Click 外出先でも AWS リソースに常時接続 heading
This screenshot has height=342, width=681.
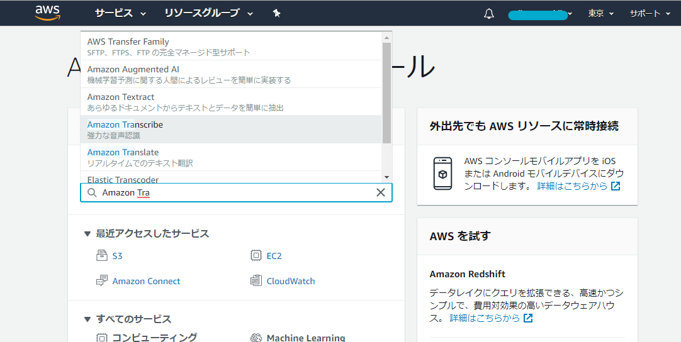[524, 126]
